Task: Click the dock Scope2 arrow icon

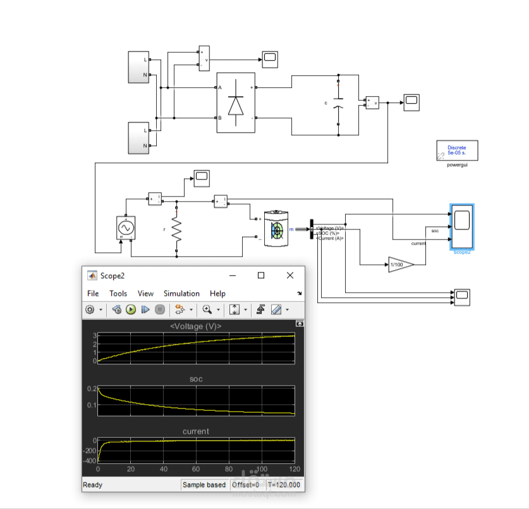Action: [299, 293]
